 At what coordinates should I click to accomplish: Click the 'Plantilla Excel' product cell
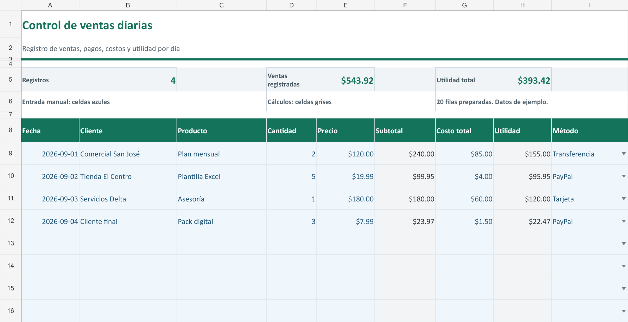[x=221, y=176]
